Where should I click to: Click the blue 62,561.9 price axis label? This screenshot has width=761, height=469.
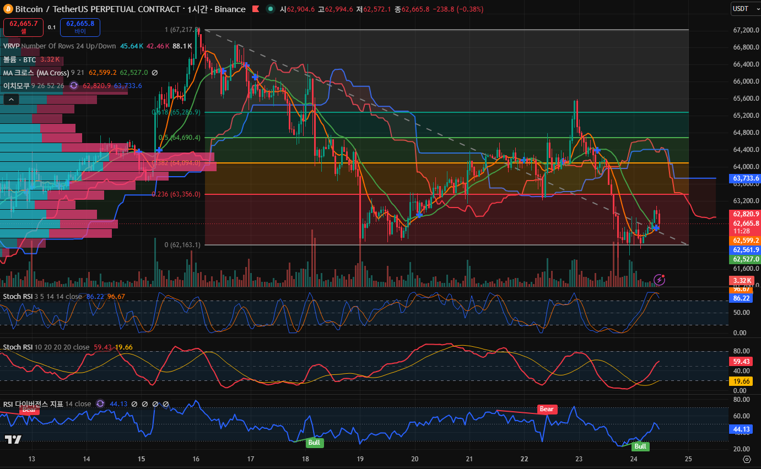[746, 250]
